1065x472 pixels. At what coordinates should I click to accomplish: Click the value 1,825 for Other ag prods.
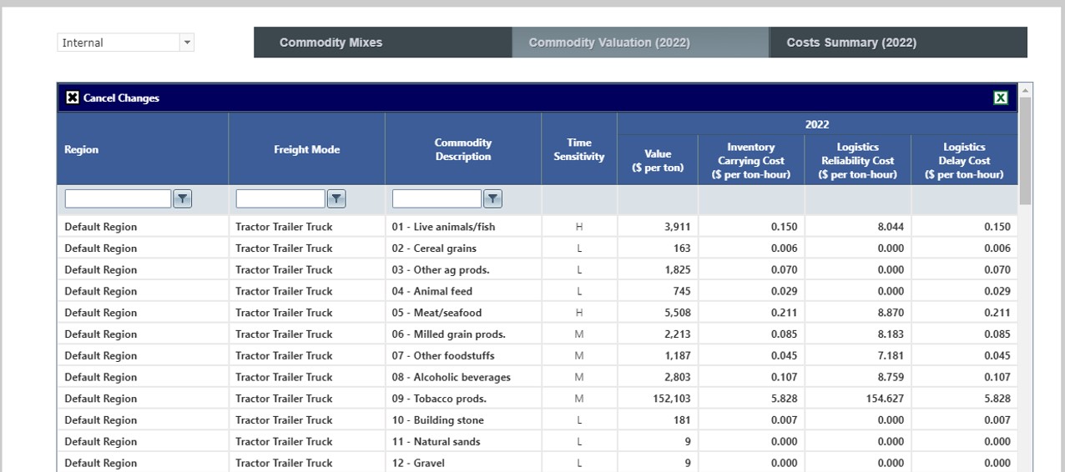click(x=677, y=270)
